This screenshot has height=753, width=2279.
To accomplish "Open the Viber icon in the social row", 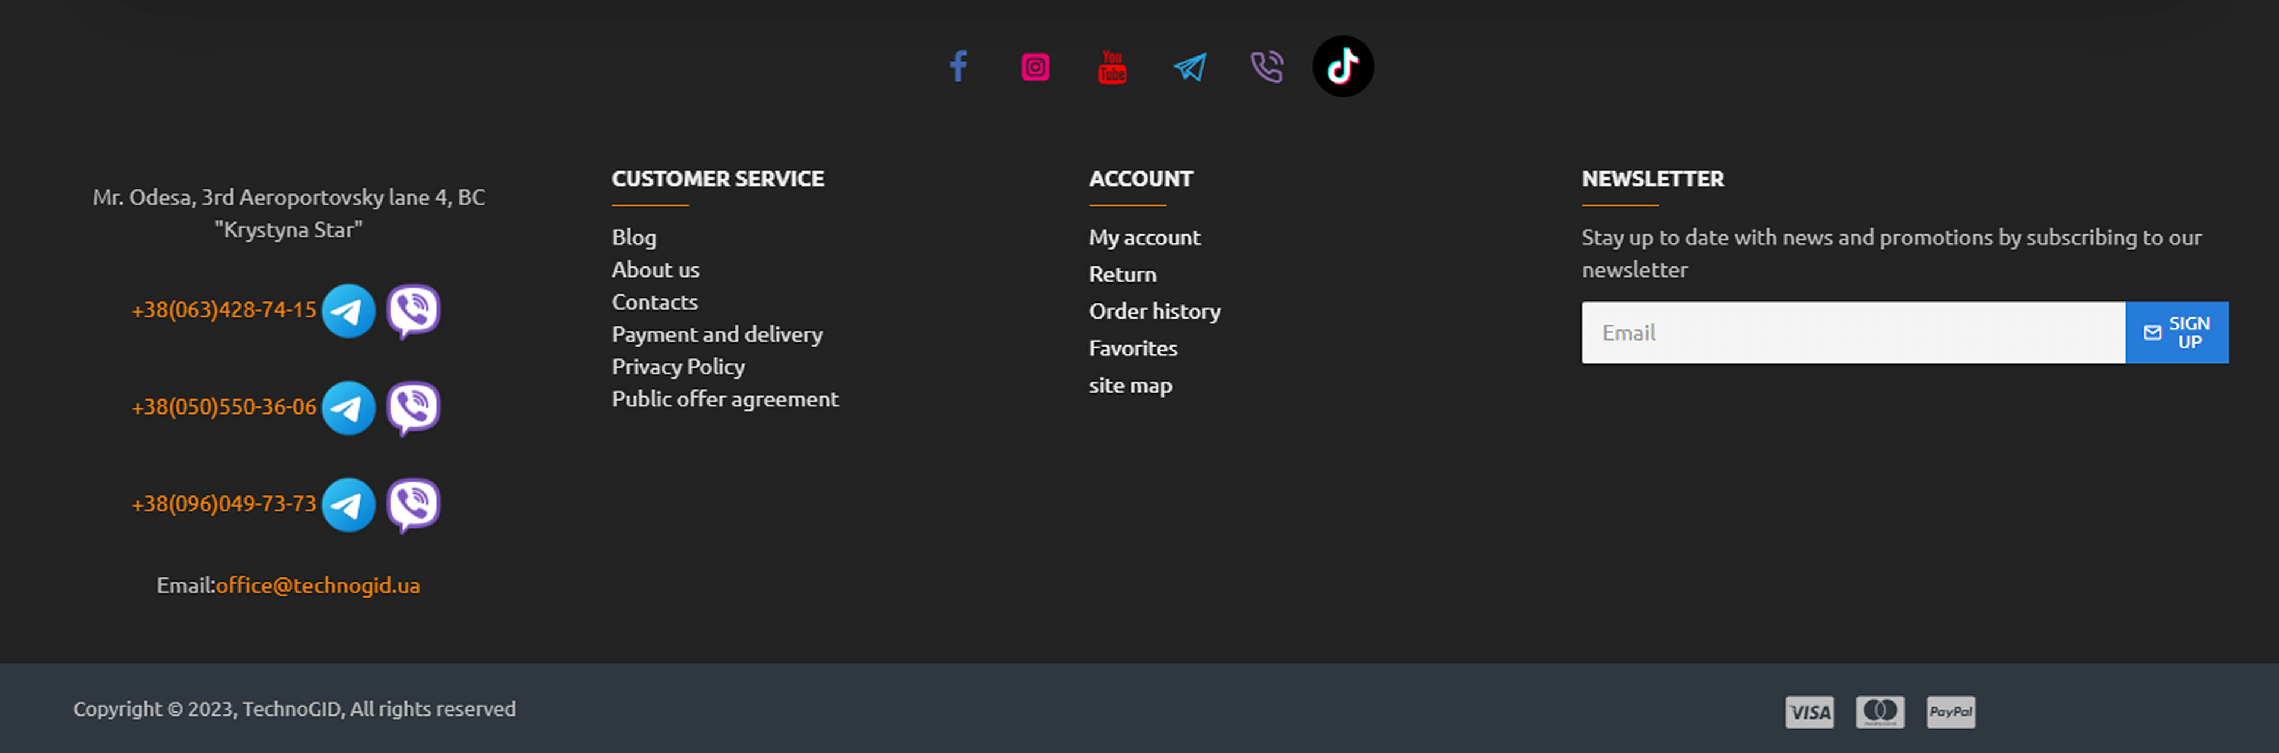I will click(x=1267, y=67).
